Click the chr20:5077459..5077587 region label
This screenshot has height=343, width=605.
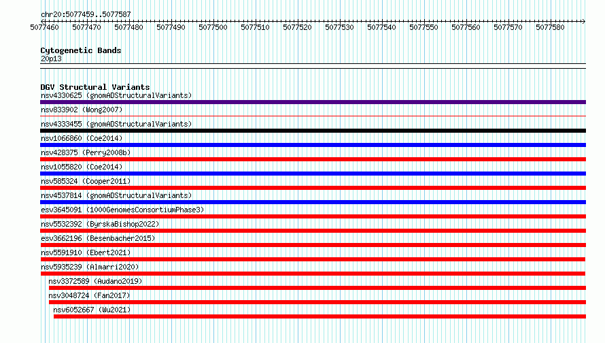click(86, 14)
